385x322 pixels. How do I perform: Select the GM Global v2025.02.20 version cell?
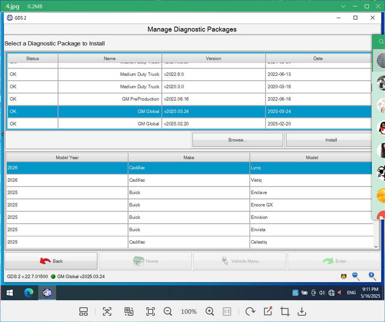click(213, 123)
